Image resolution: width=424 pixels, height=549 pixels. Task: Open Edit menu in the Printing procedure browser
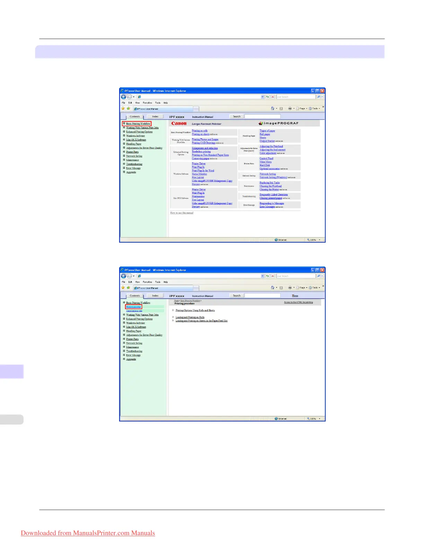130,282
